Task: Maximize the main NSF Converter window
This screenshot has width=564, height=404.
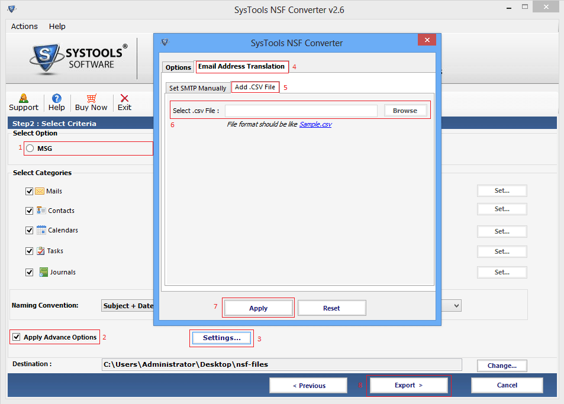Action: tap(525, 7)
